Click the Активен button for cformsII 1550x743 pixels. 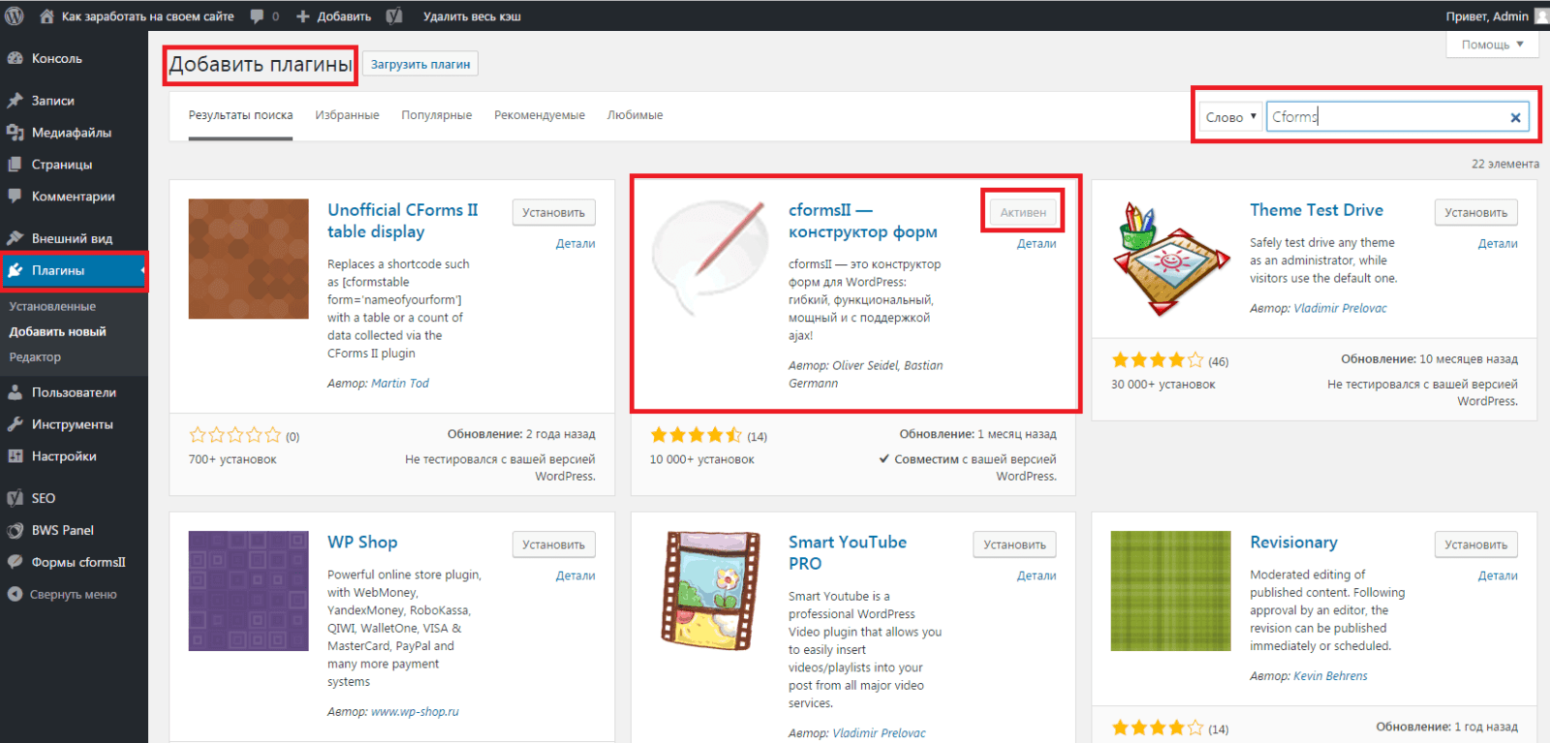(1023, 212)
